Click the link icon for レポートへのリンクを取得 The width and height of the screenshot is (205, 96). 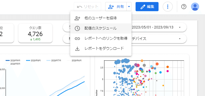click(77, 39)
